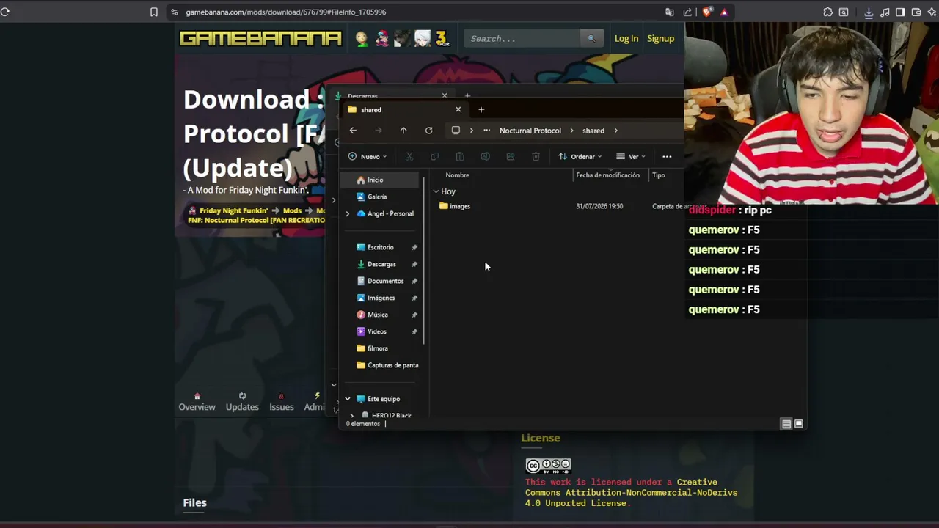The width and height of the screenshot is (939, 528).
Task: Open the Updates tab on GameBanana page
Action: point(242,402)
